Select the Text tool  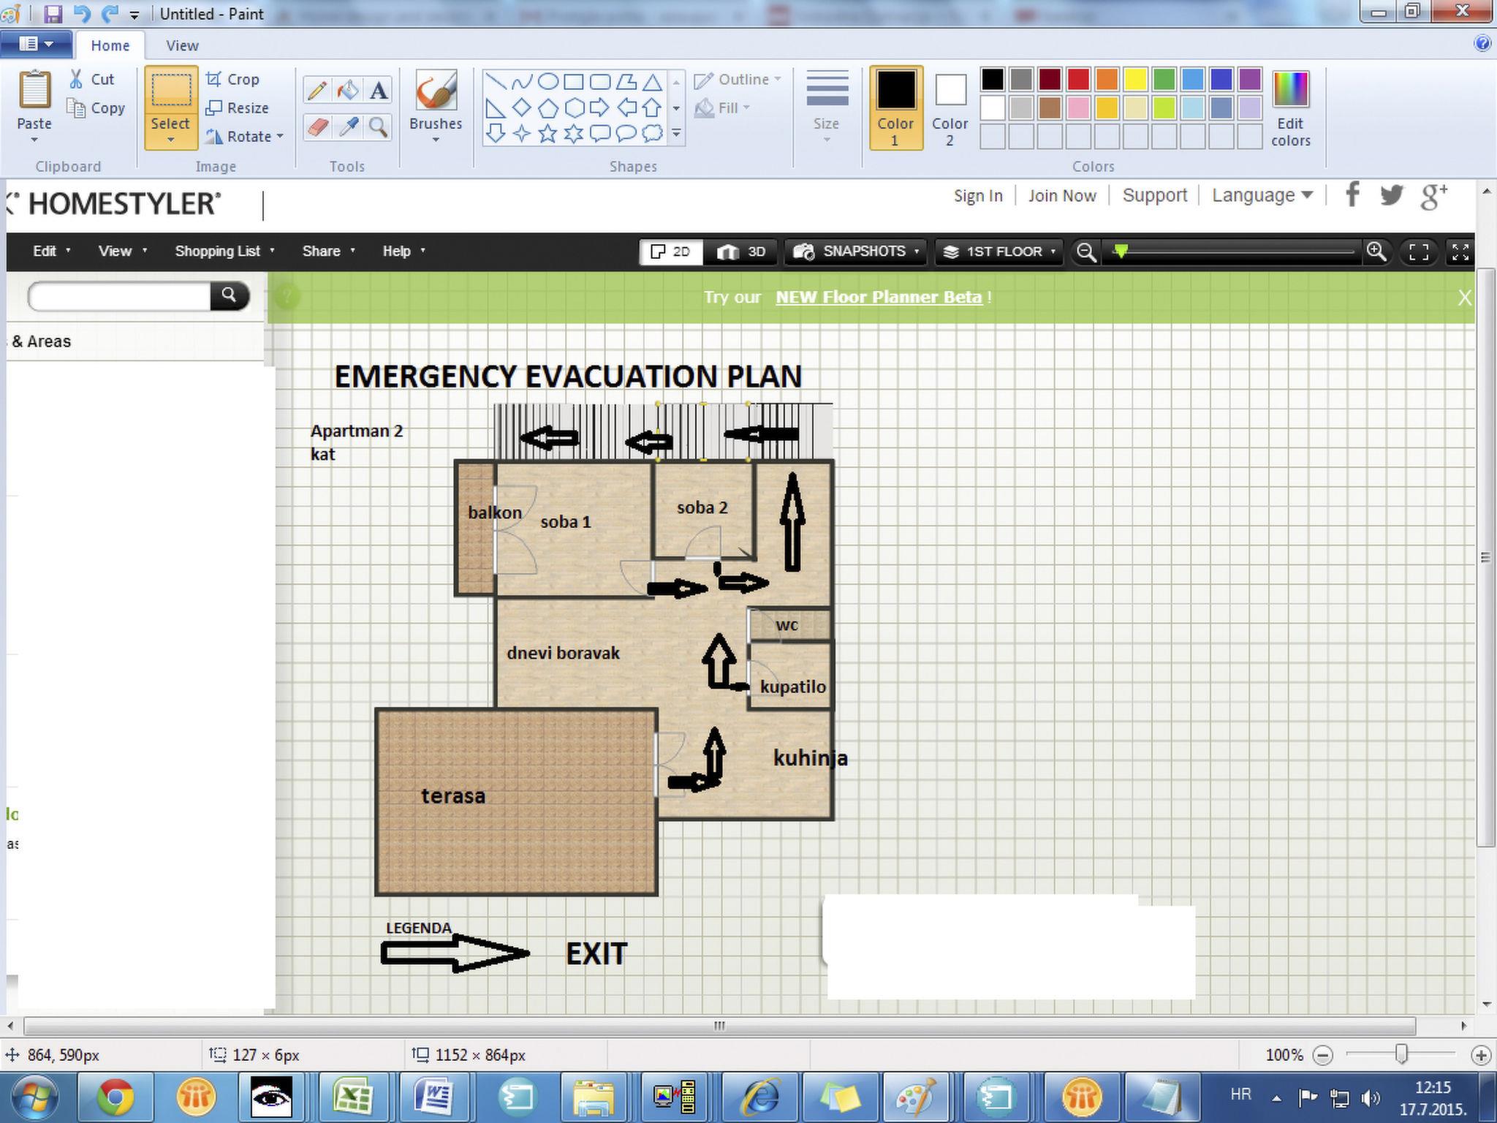click(x=378, y=91)
